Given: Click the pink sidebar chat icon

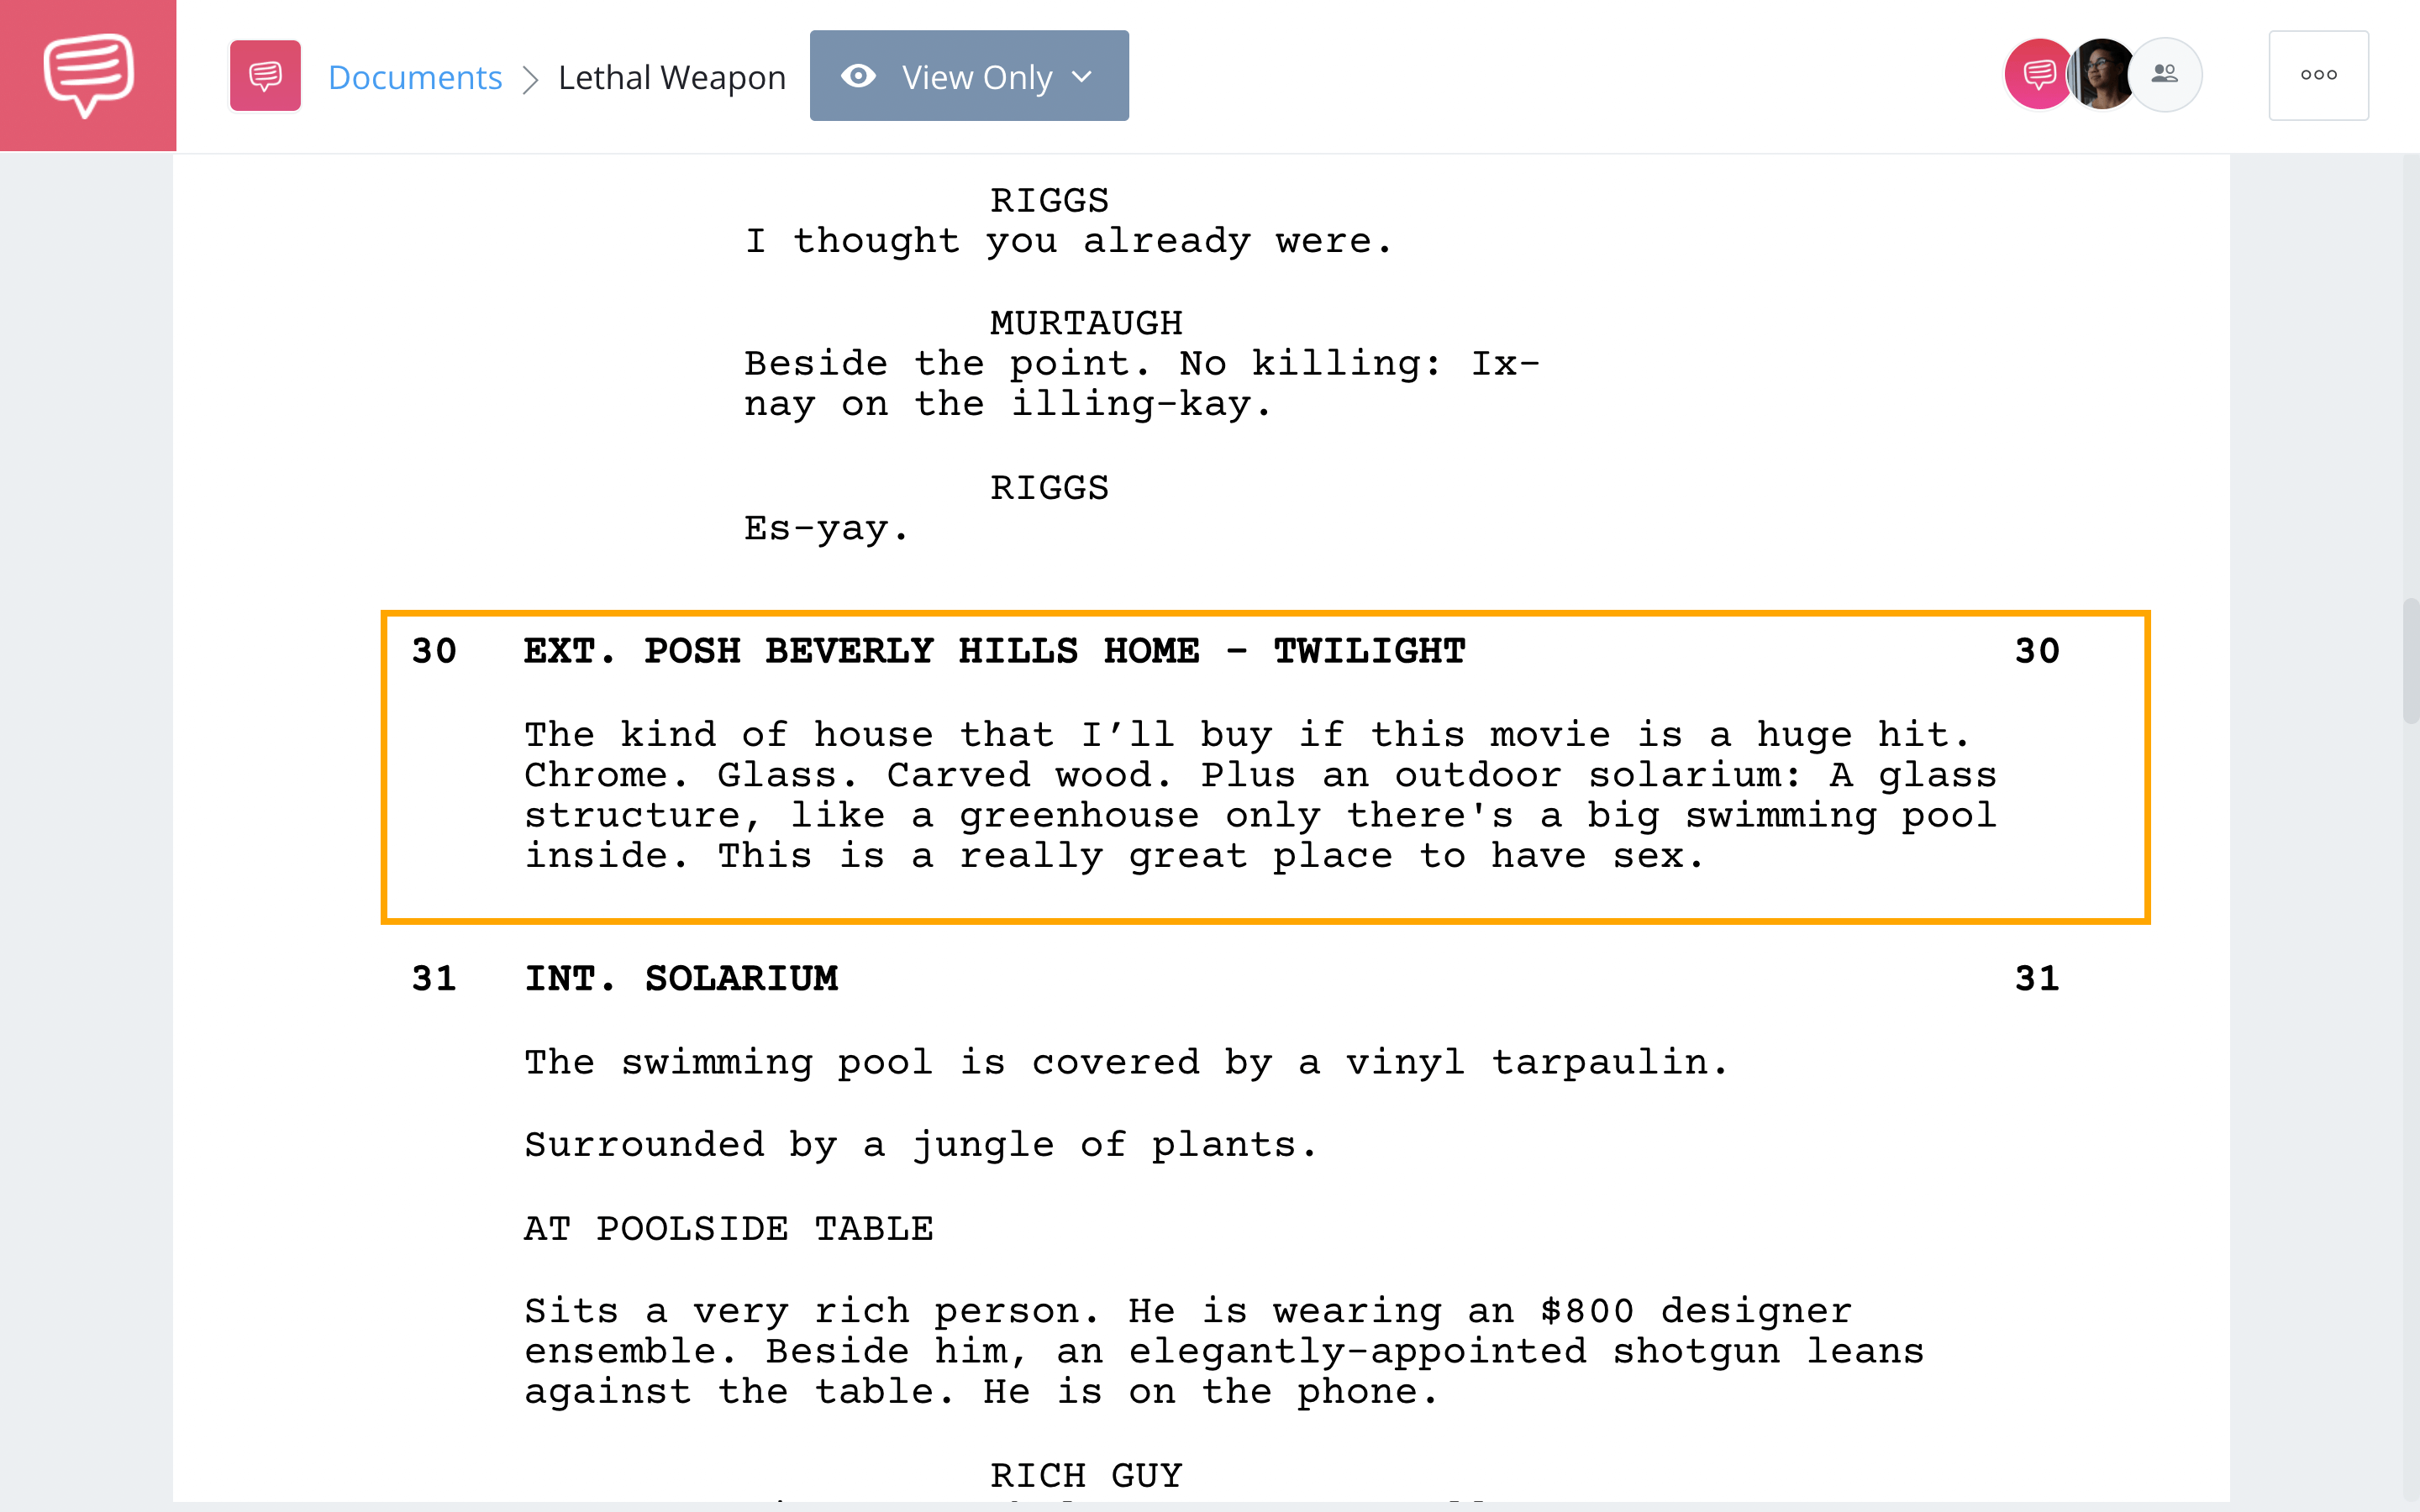Looking at the screenshot, I should click(x=87, y=75).
